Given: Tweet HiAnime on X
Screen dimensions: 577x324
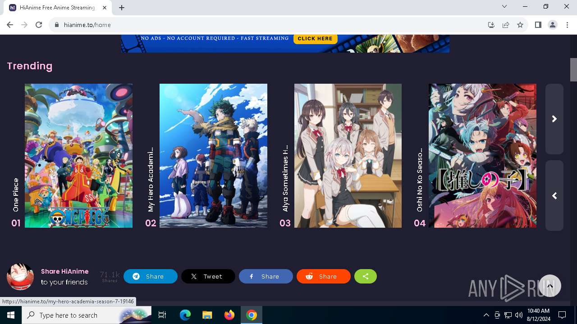Looking at the screenshot, I should pos(208,276).
